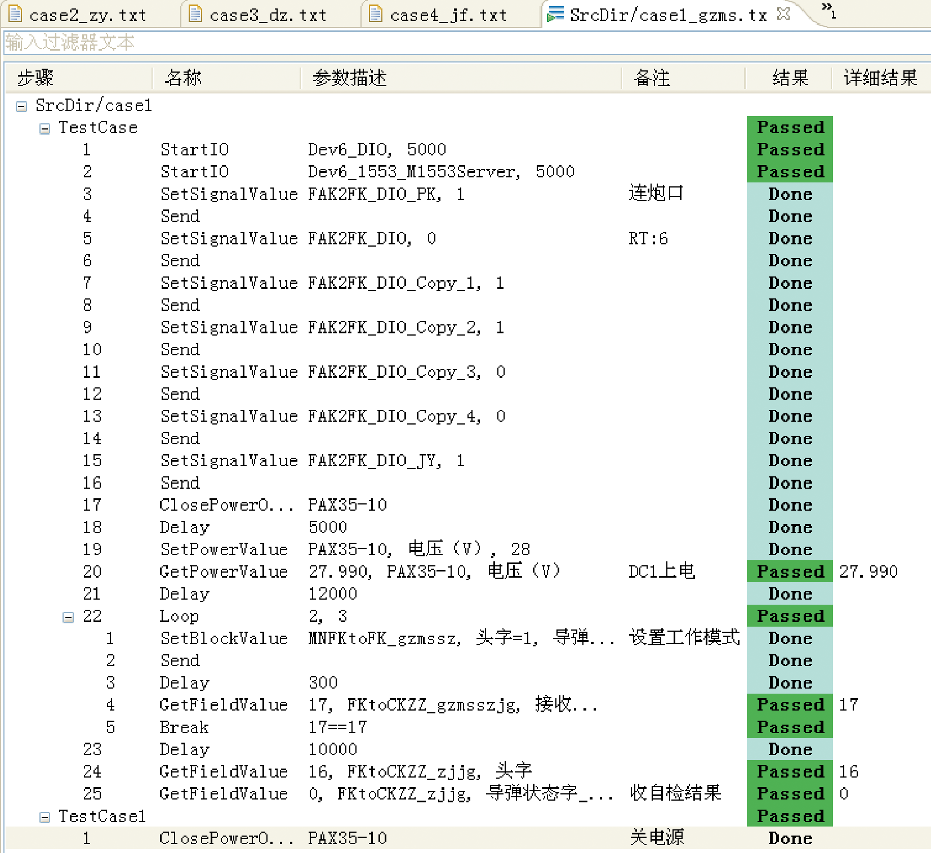Screen dimensions: 931x853
Task: Switch to the case4_jf.txt tab
Action: coord(448,15)
